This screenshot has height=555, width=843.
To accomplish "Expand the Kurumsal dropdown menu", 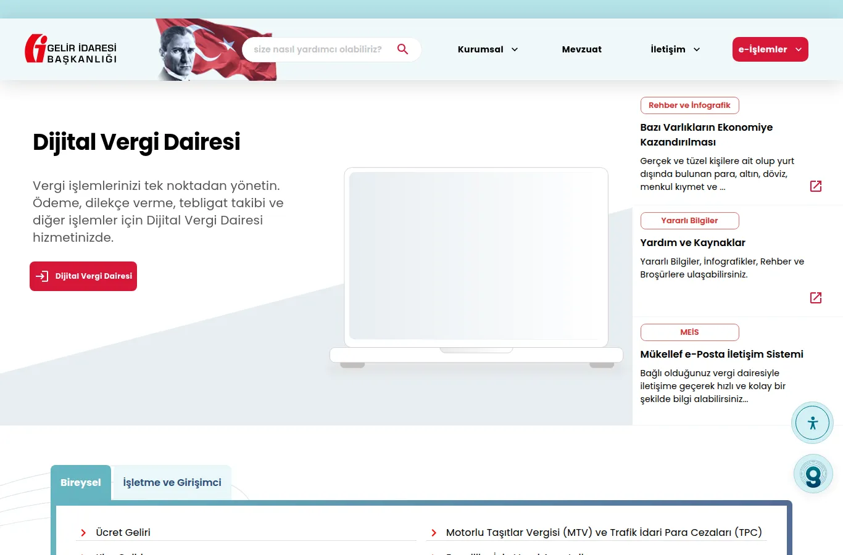I will pyautogui.click(x=488, y=49).
